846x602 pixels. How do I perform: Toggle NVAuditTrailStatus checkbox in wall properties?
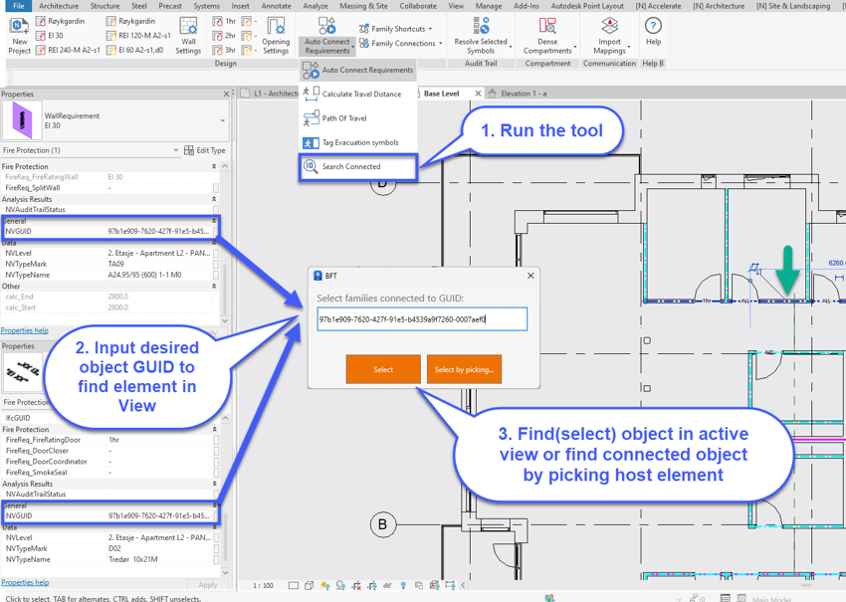click(216, 210)
